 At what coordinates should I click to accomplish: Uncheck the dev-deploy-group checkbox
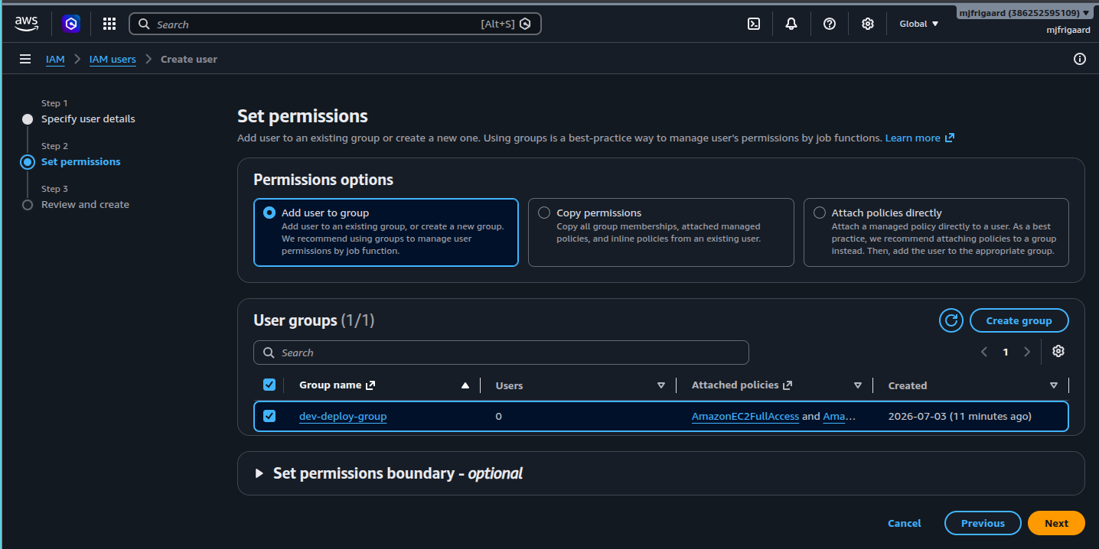click(269, 416)
